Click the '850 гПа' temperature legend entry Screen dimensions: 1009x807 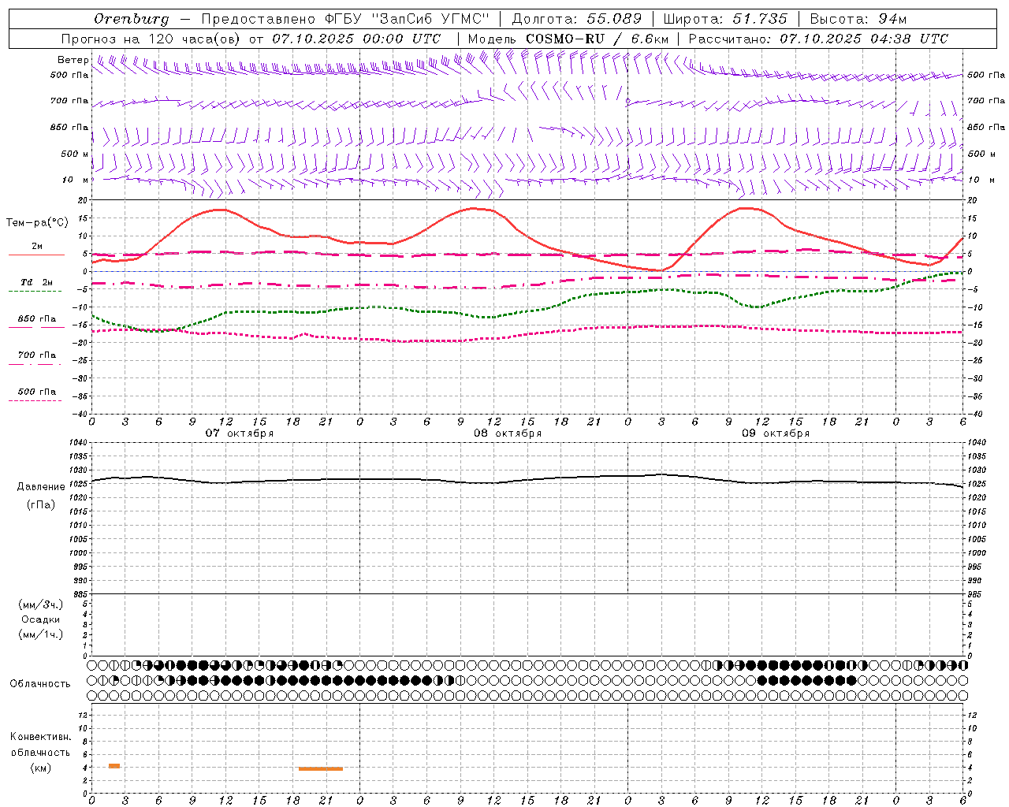point(37,318)
